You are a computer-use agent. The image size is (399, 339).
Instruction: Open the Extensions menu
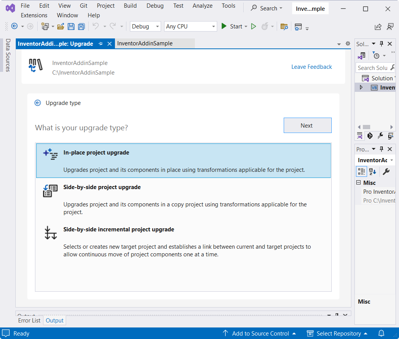click(34, 15)
